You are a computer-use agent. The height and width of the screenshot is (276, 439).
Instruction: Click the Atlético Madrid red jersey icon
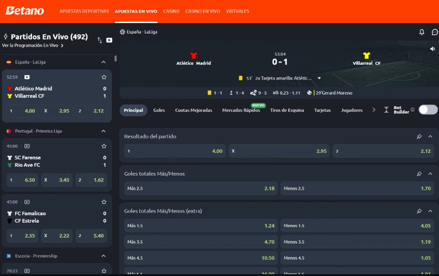[193, 55]
